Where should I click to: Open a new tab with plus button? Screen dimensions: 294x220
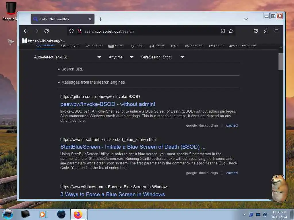click(x=101, y=19)
